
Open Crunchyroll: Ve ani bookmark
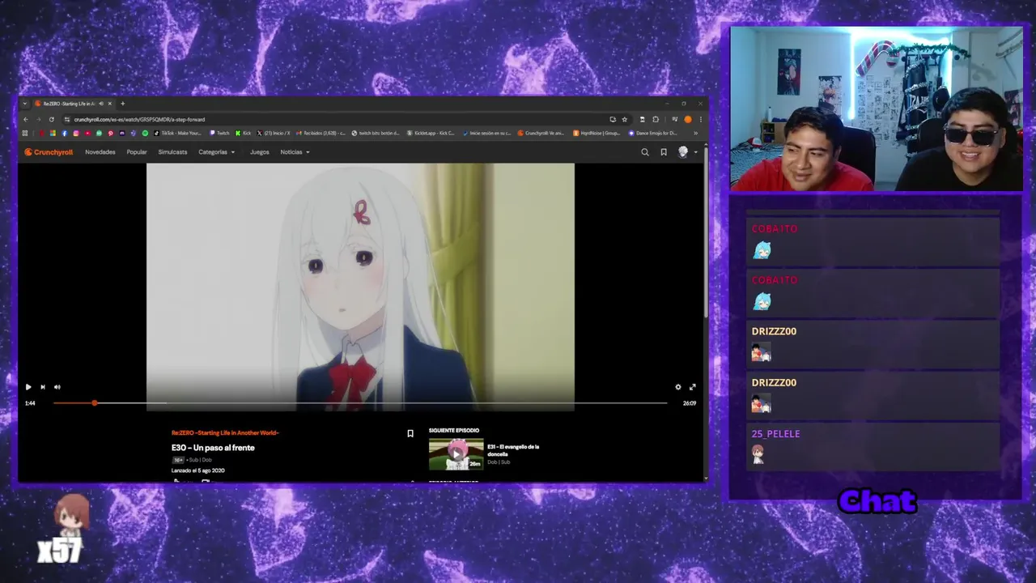541,133
